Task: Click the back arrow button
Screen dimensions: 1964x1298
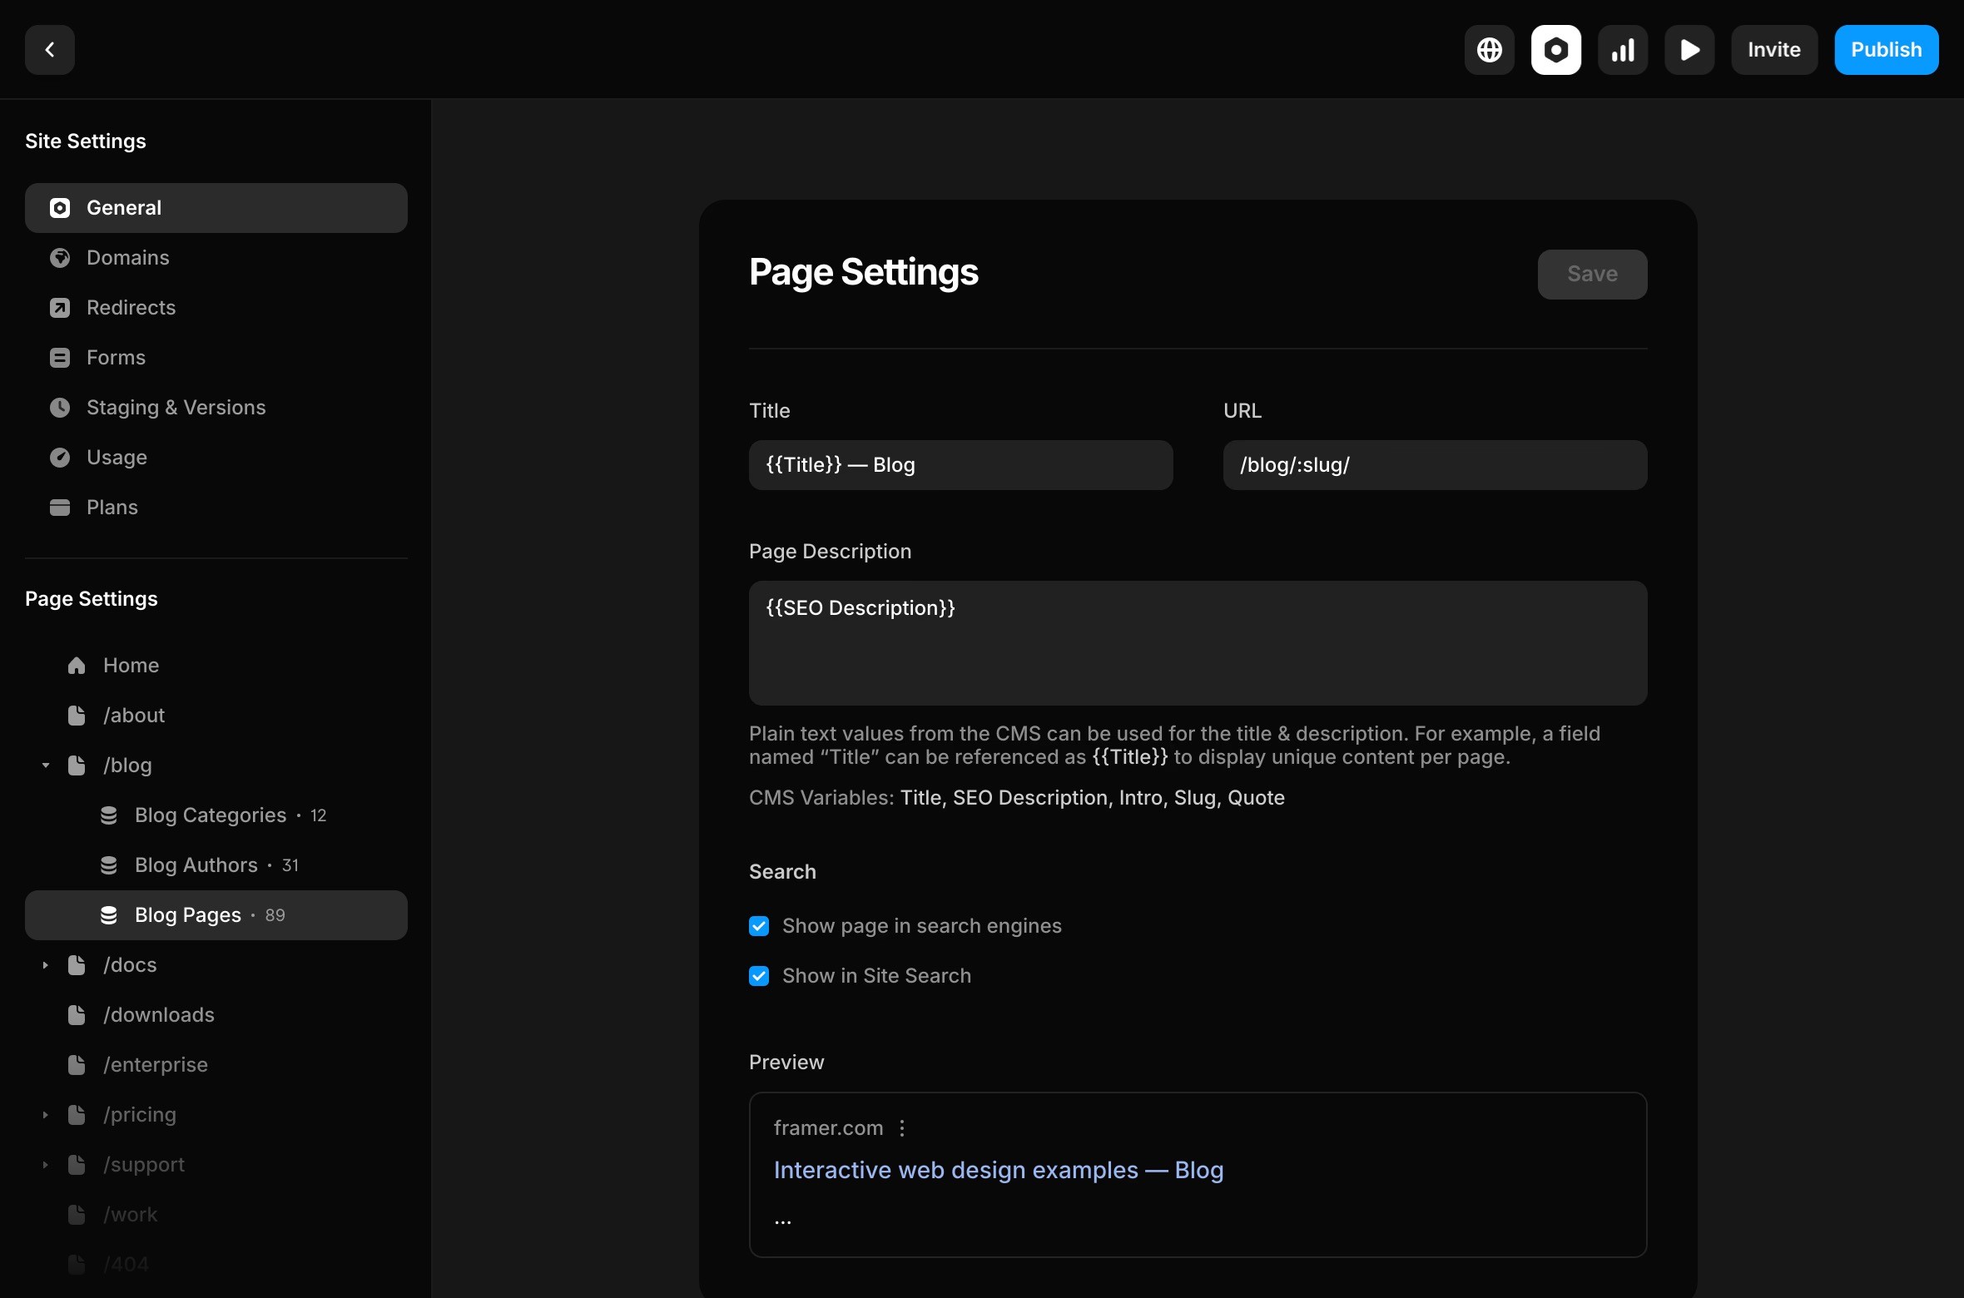Action: pos(50,50)
